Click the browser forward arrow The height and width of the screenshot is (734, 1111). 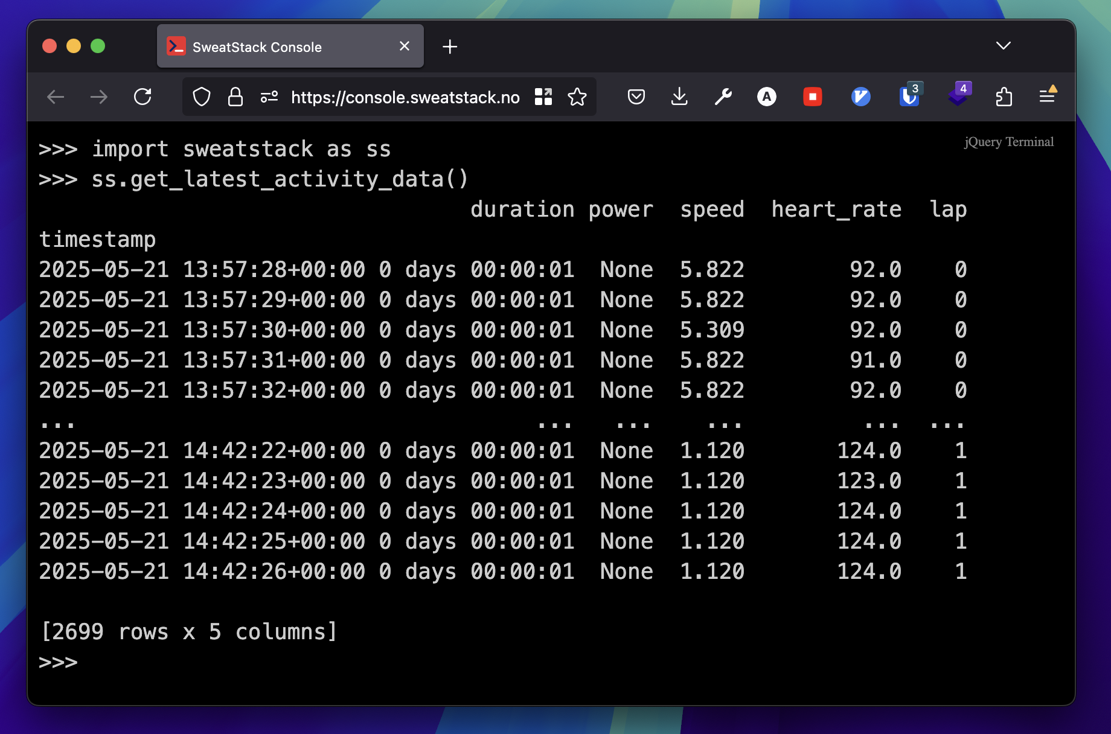(x=98, y=97)
